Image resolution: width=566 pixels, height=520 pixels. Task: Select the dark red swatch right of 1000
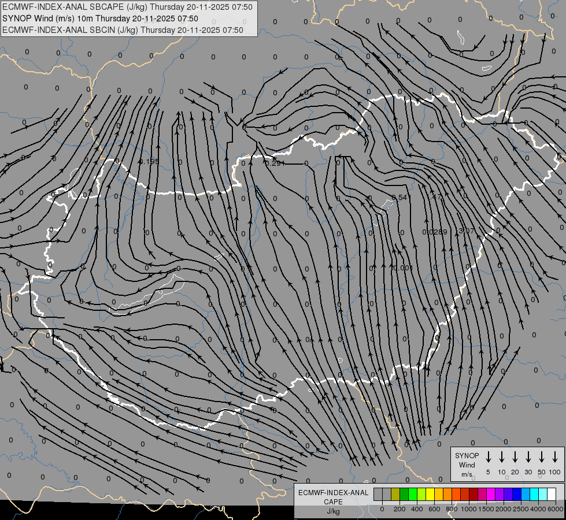(x=473, y=494)
